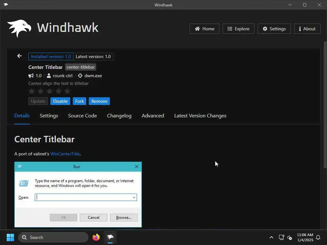Open the Windows Start menu
327x245 pixels.
point(10,237)
